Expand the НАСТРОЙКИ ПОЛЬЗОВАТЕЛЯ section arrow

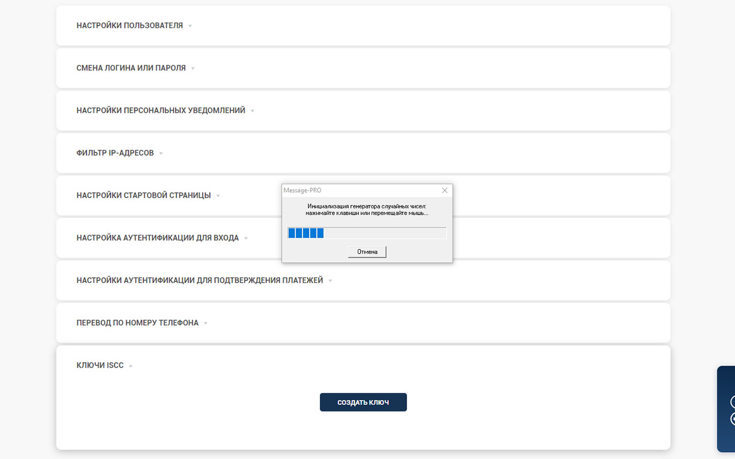click(190, 26)
